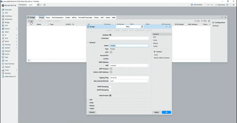Open the WiFi menu icon
This screenshot has width=237, height=123.
pos(3,13)
